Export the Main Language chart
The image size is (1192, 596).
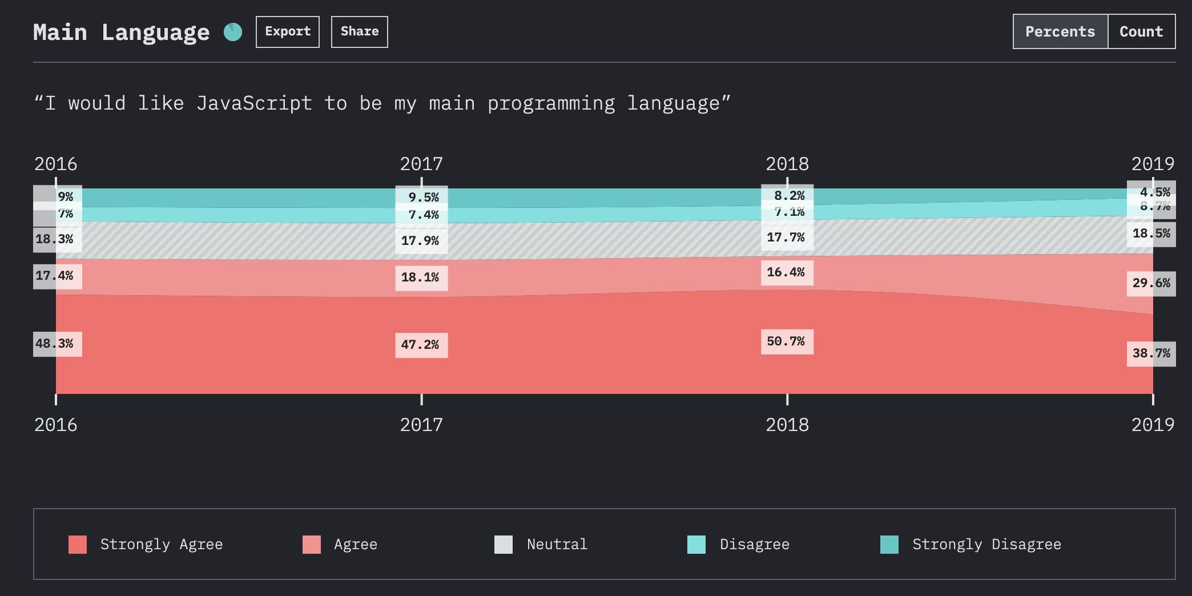click(x=288, y=32)
